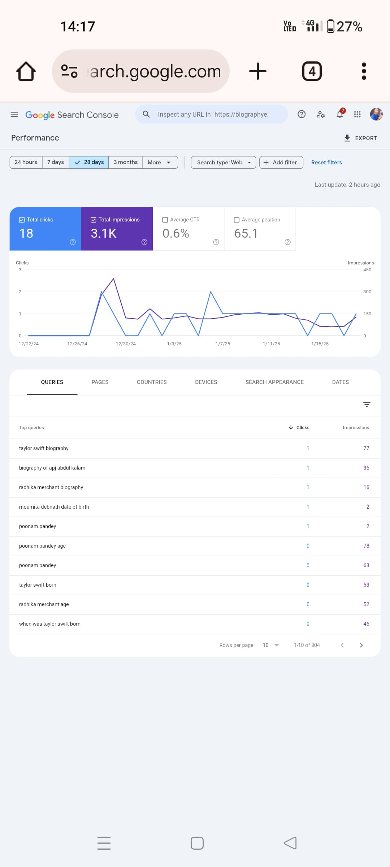Enable the Average CTR metric
Screen dimensions: 390x867
[188, 229]
